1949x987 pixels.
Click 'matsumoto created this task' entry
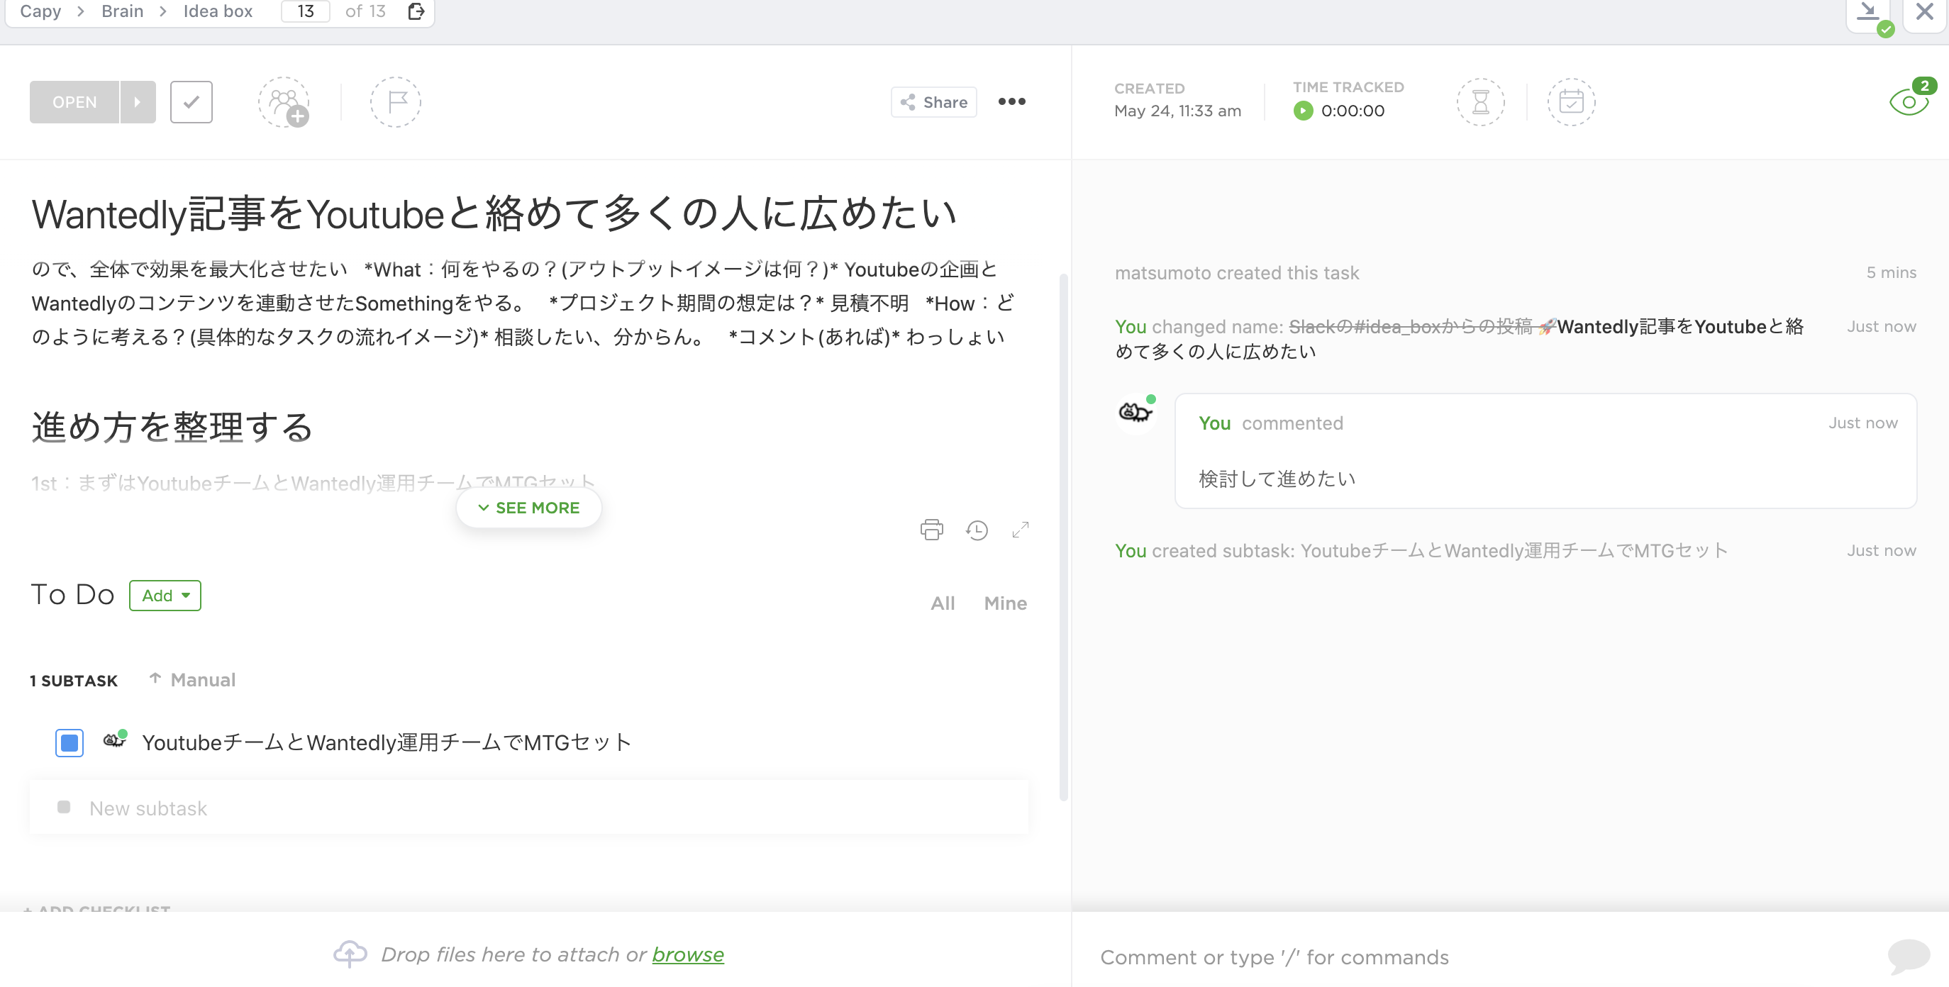pyautogui.click(x=1237, y=273)
